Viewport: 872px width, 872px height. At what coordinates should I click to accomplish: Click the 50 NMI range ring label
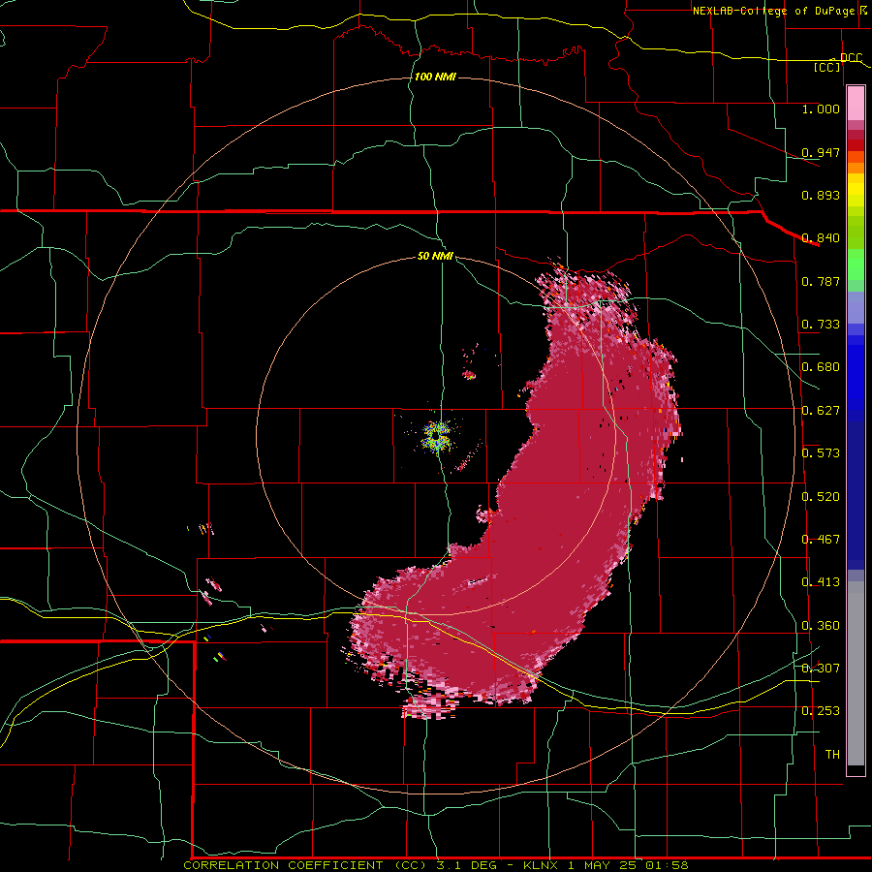click(435, 256)
